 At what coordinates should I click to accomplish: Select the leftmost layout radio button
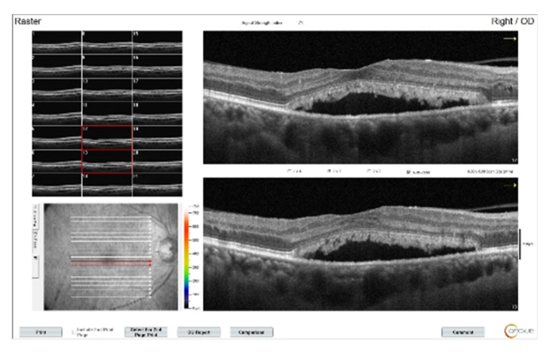click(x=289, y=171)
